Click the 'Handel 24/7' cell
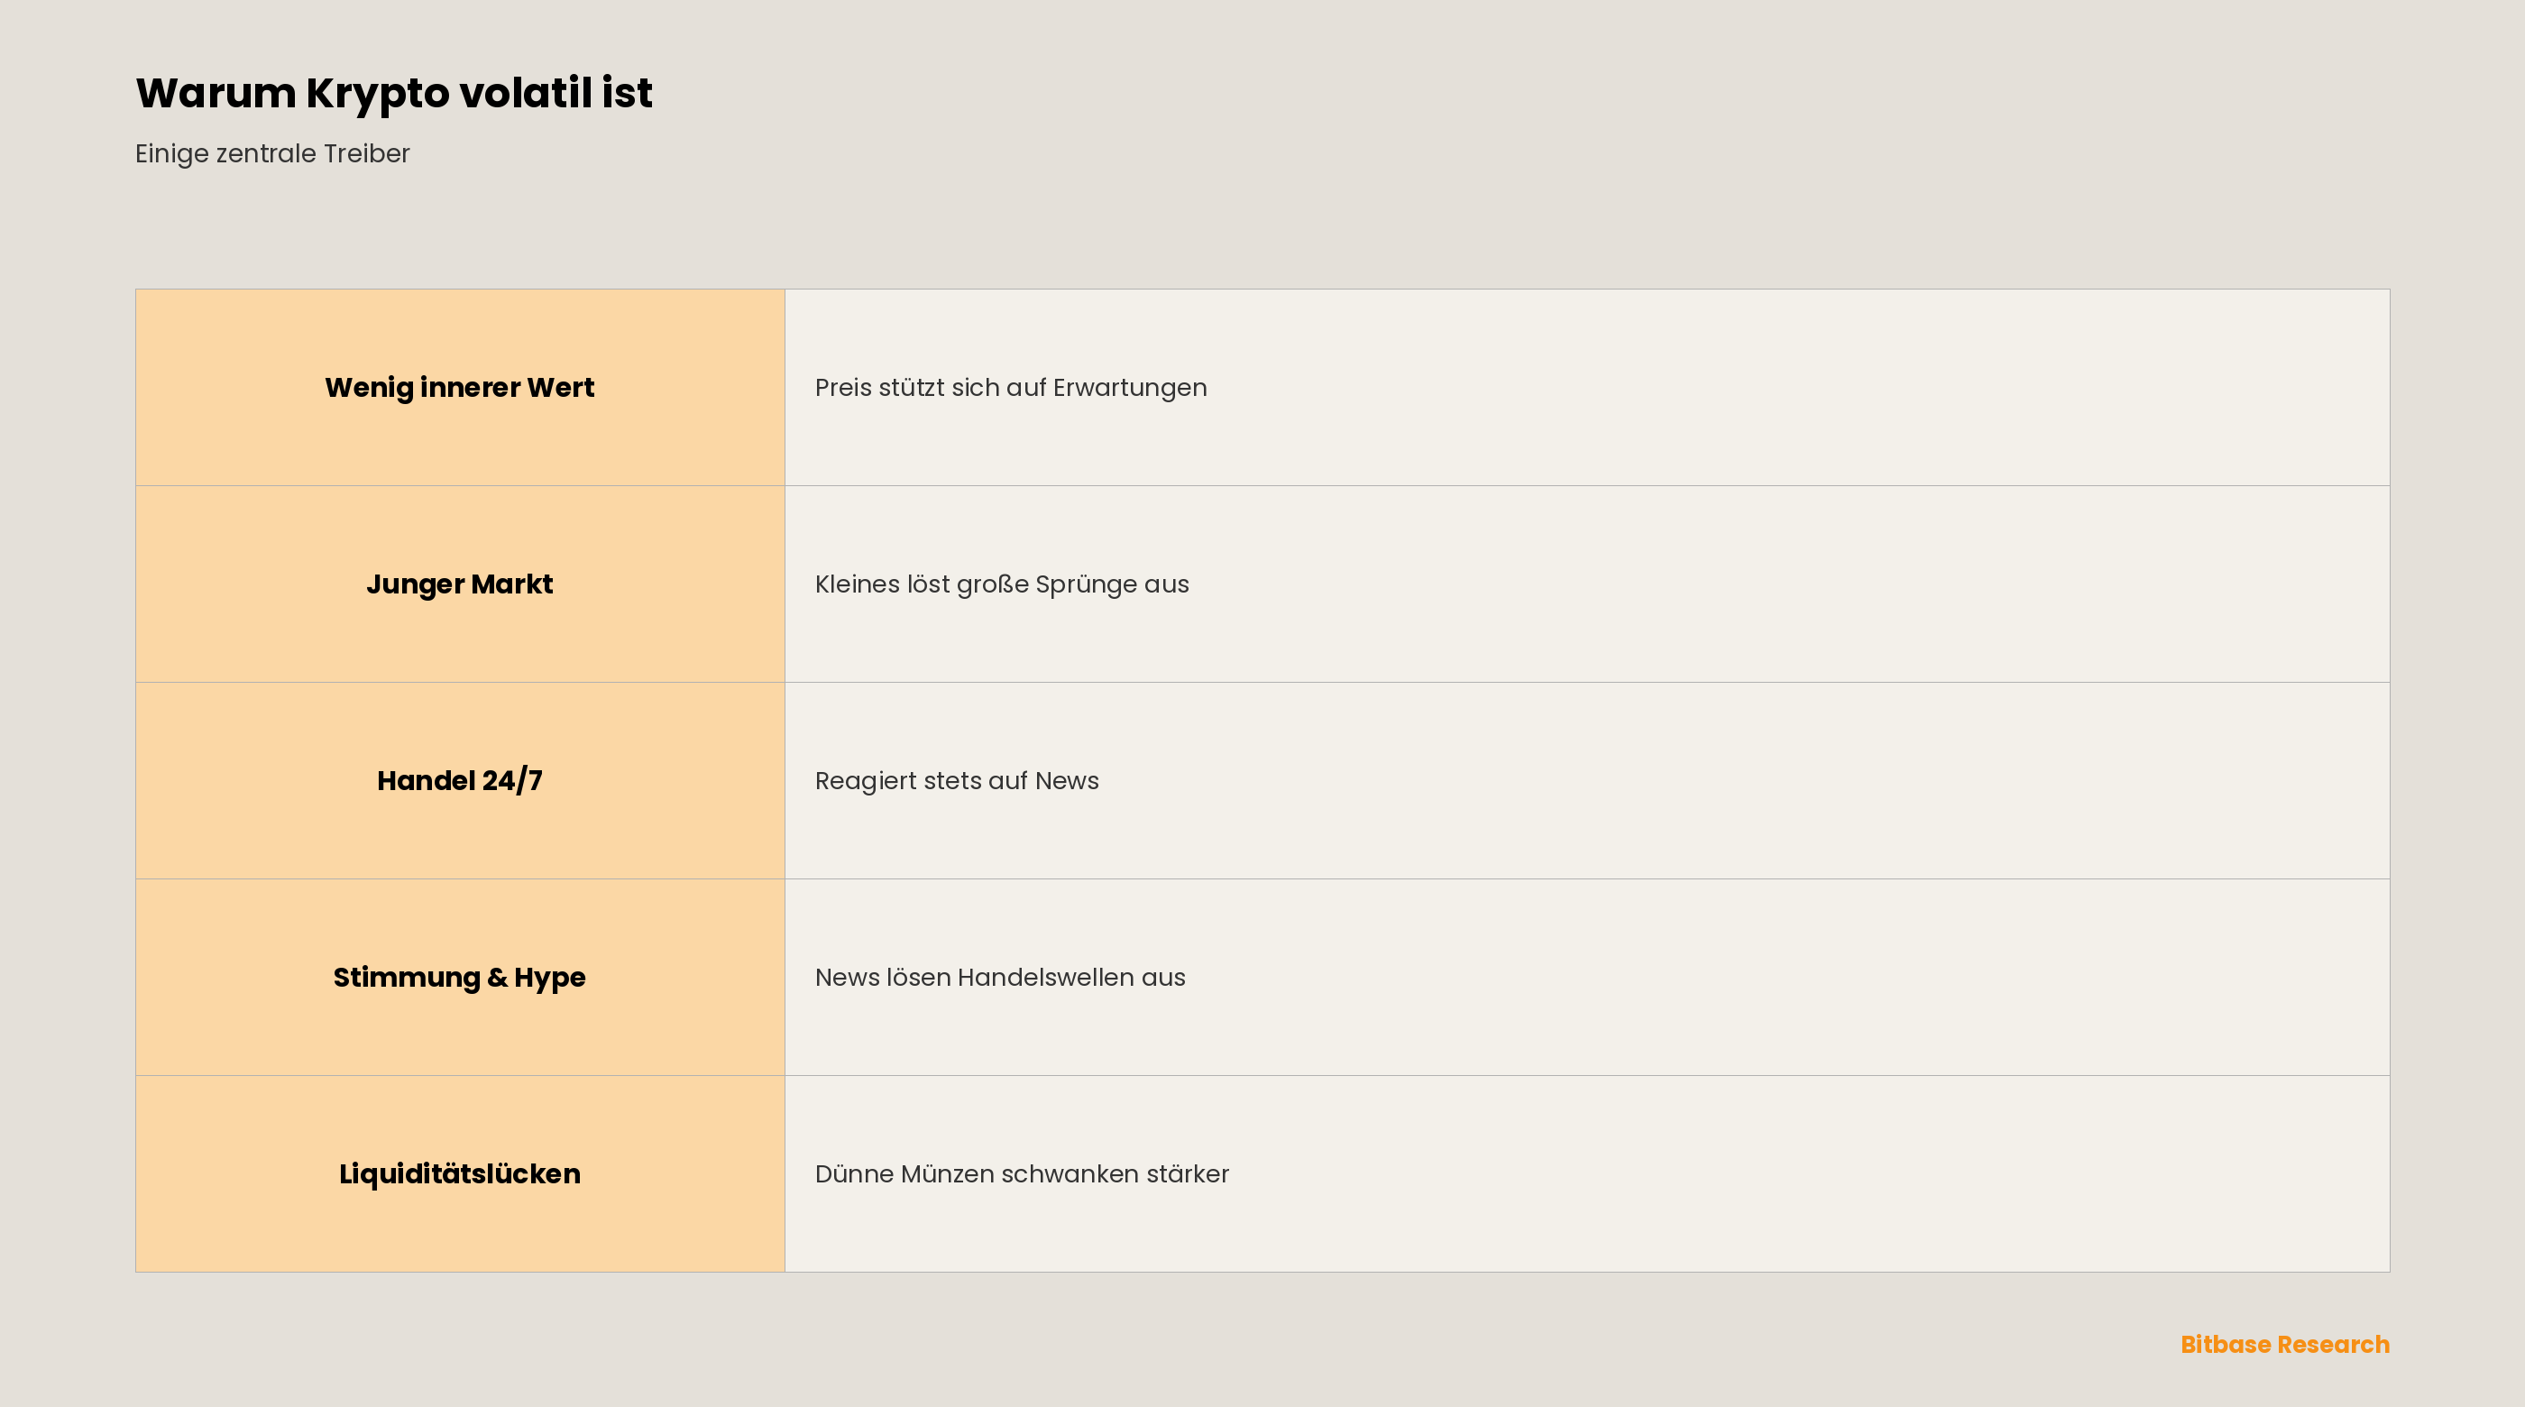The height and width of the screenshot is (1407, 2525). (460, 780)
